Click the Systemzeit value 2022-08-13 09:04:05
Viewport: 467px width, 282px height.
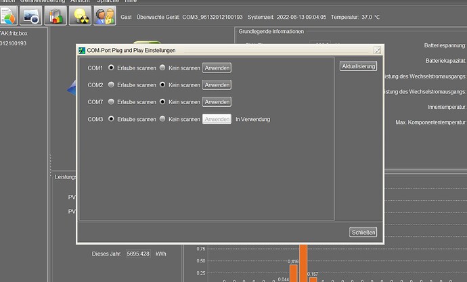pyautogui.click(x=301, y=18)
